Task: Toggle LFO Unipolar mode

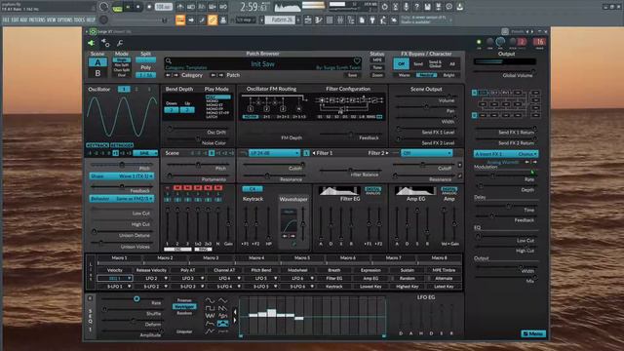Action: coord(184,331)
